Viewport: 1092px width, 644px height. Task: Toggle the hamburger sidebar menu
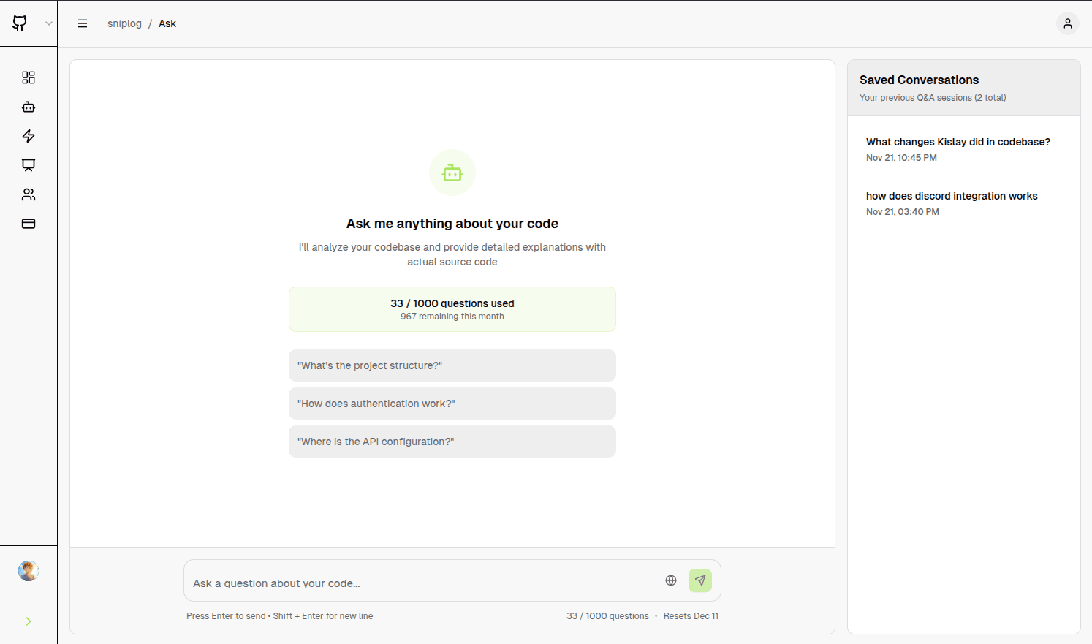[x=83, y=23]
